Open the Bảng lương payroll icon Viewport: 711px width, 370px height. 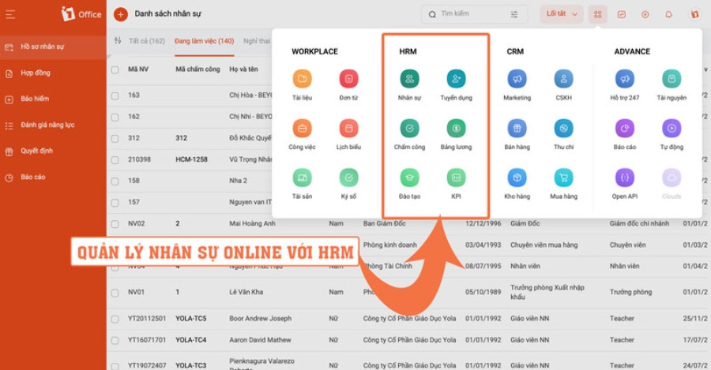coord(456,128)
